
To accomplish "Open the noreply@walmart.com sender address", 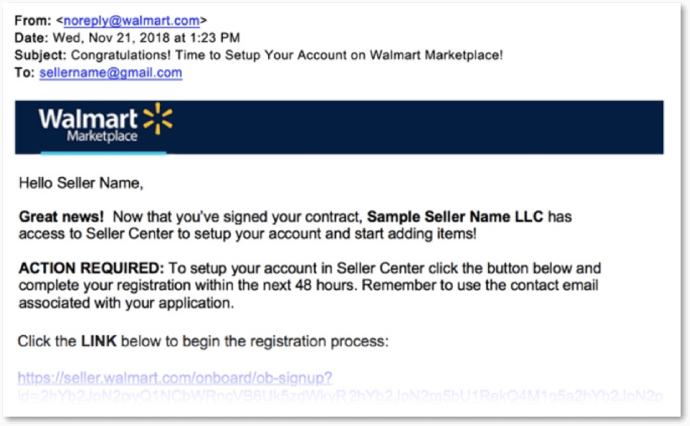I will tap(131, 21).
